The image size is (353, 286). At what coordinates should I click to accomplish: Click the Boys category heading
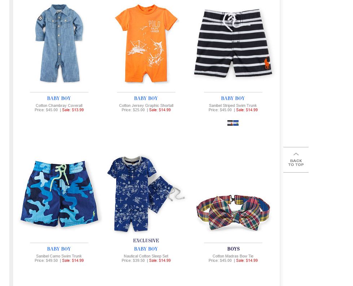point(234,249)
